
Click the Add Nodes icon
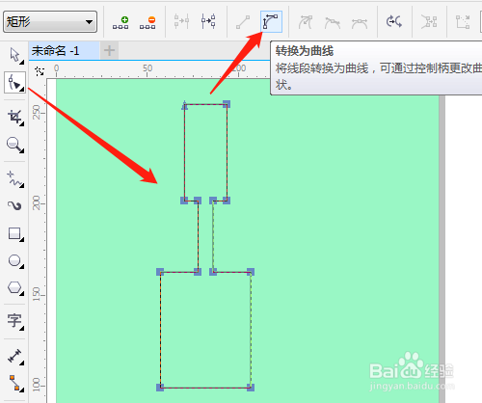[x=120, y=22]
